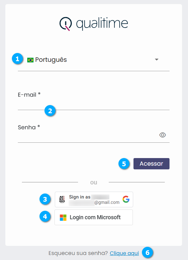188x260 pixels.
Task: Reveal the password using the eye icon
Action: pyautogui.click(x=163, y=135)
